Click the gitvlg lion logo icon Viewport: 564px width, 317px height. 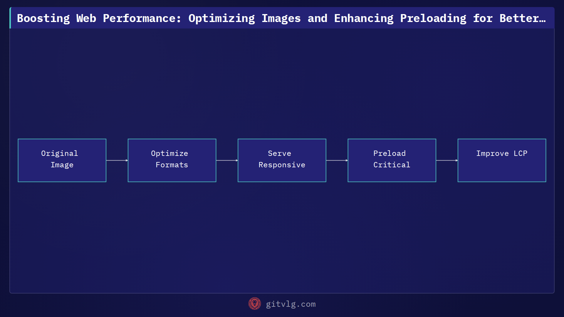pos(254,304)
